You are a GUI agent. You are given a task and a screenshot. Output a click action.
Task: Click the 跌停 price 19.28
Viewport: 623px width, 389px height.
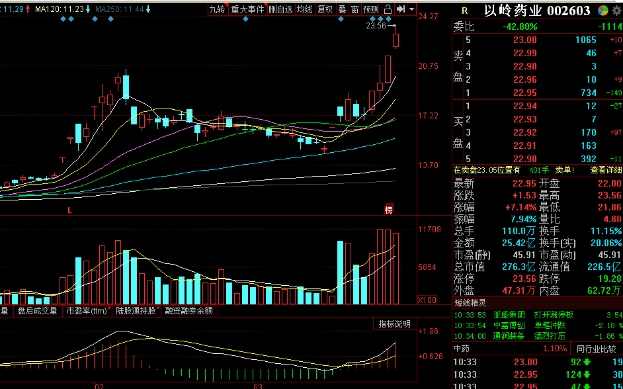coord(610,279)
